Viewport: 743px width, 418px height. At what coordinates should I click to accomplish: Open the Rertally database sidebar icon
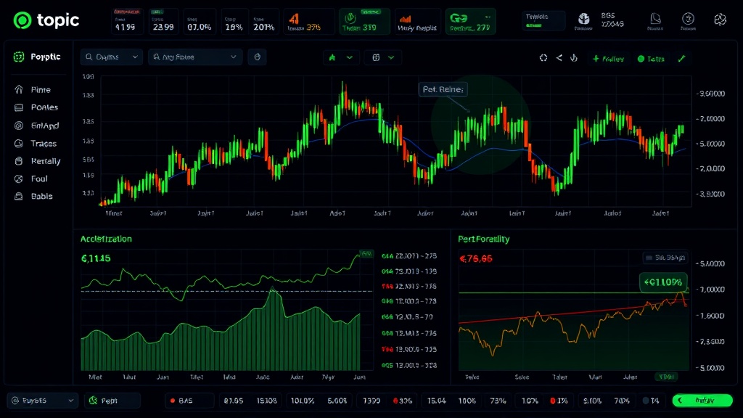[18, 161]
